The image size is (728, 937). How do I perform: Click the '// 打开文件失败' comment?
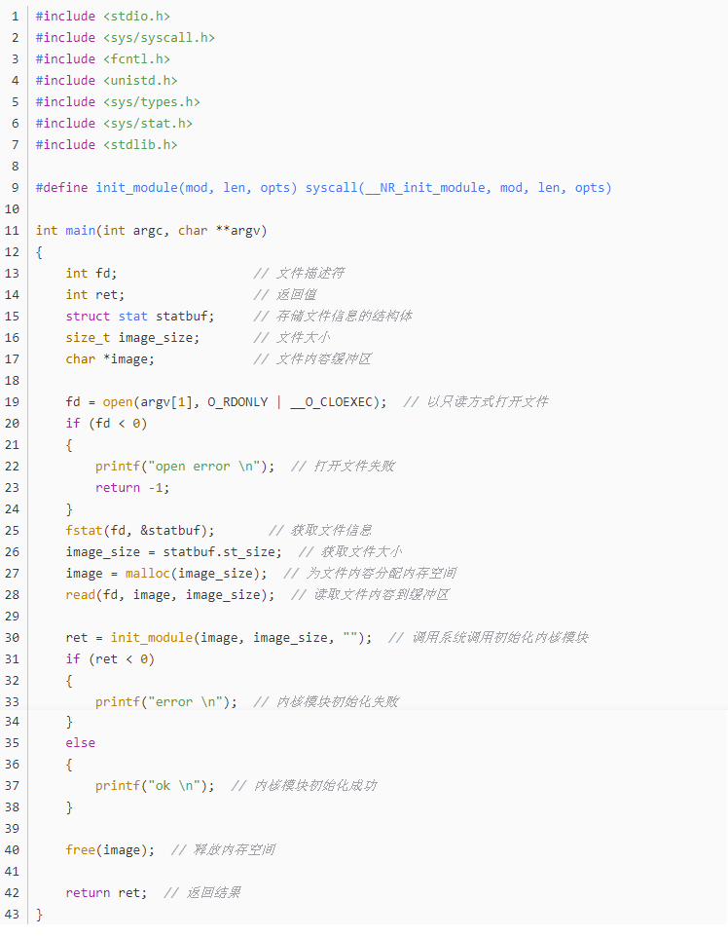343,467
